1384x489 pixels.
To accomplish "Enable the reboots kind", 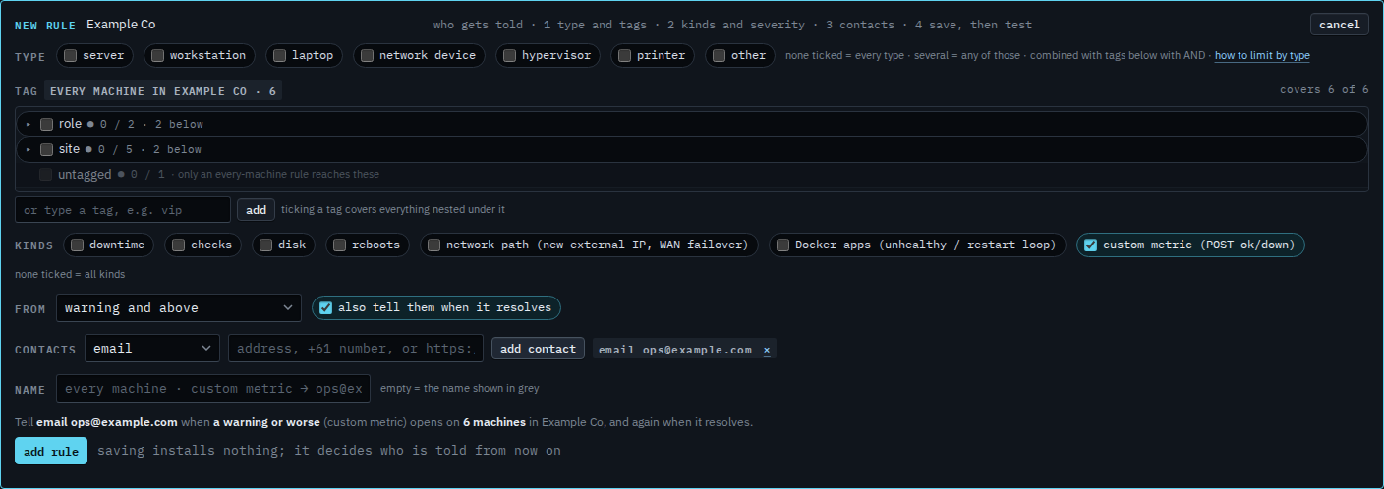I will click(339, 244).
